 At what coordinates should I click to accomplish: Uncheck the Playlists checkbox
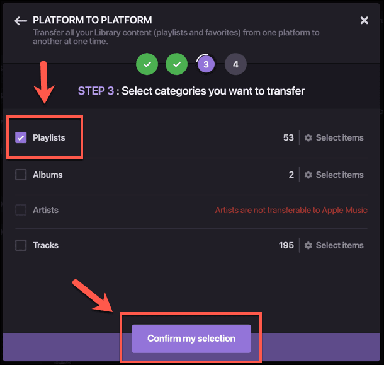tap(21, 137)
